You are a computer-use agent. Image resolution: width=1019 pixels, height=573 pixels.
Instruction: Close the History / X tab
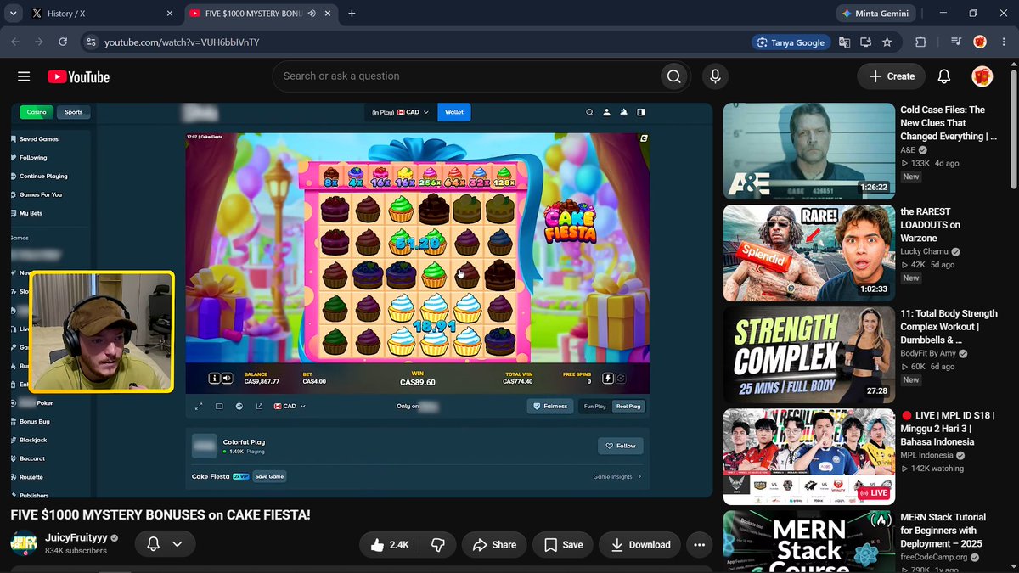point(170,14)
